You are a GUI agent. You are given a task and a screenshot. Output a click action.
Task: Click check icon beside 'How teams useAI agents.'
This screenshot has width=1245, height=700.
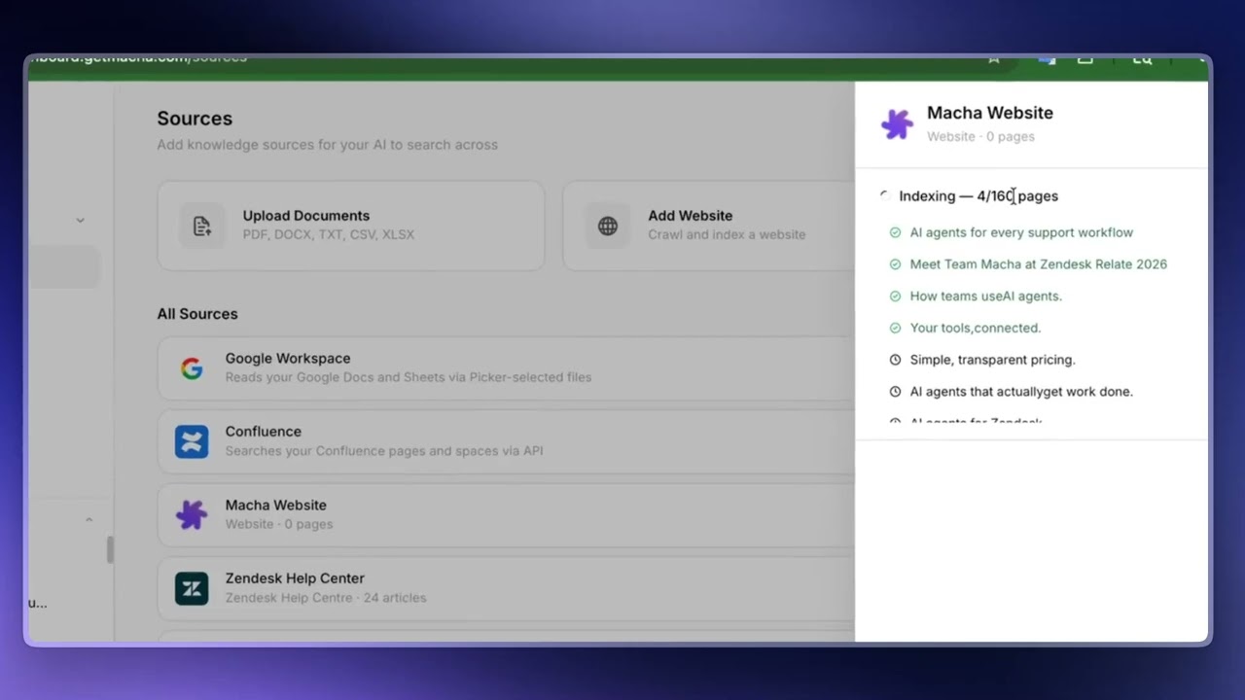click(x=895, y=297)
